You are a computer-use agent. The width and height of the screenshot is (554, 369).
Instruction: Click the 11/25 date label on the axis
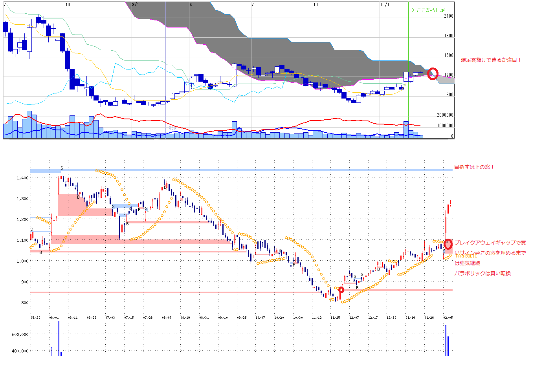(x=335, y=318)
